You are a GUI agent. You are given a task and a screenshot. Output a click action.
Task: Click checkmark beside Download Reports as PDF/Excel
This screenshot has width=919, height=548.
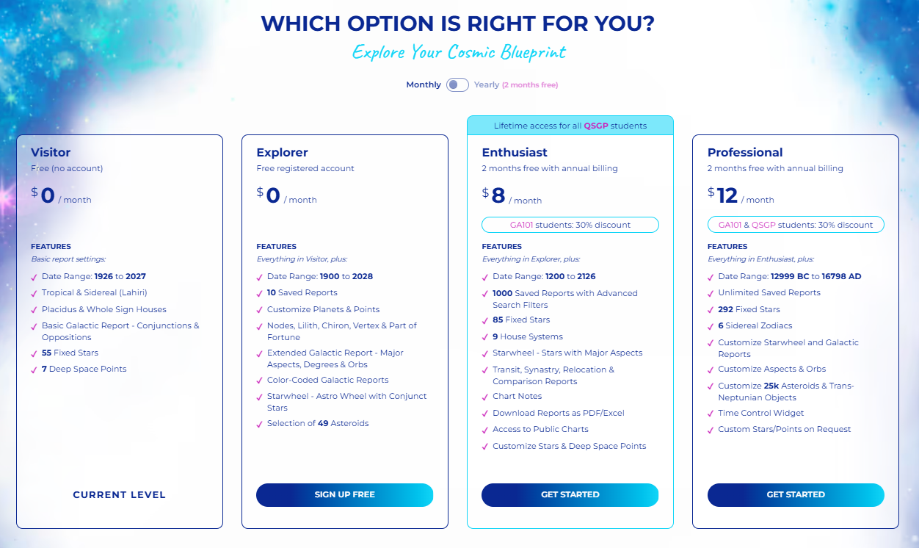[x=485, y=414]
